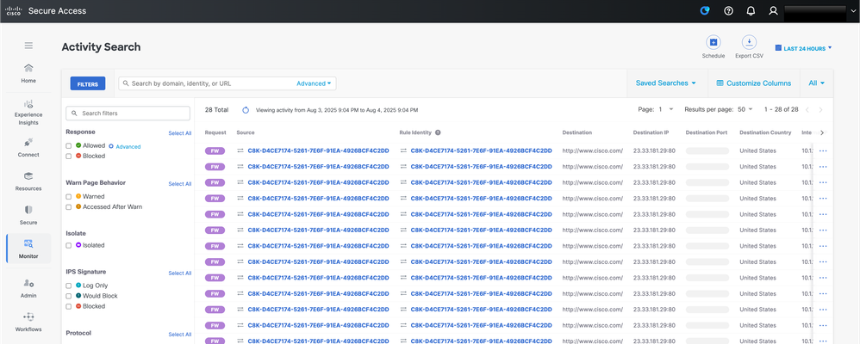Open Advanced settings for Allowed response

click(x=124, y=146)
